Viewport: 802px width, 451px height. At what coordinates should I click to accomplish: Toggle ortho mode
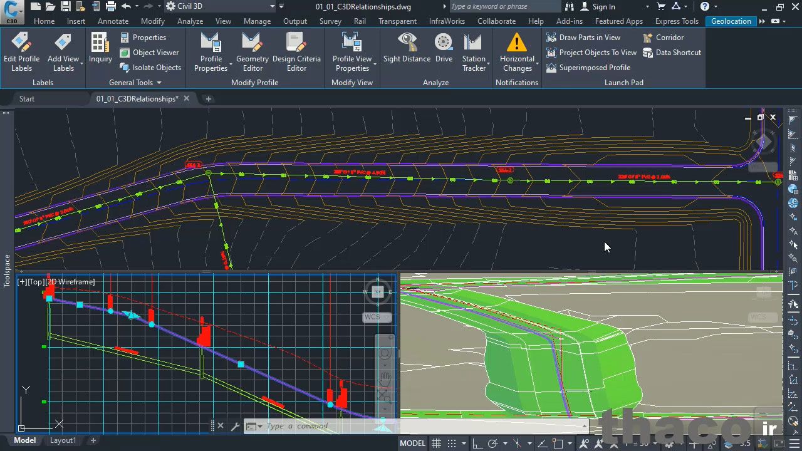(478, 443)
